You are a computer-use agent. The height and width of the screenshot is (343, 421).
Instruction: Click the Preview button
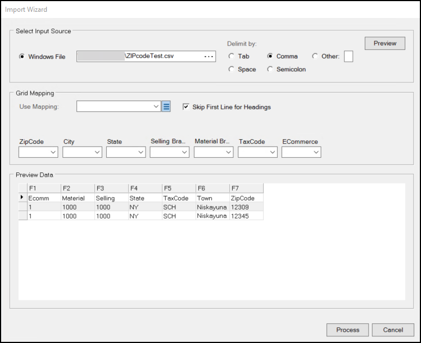pos(384,43)
